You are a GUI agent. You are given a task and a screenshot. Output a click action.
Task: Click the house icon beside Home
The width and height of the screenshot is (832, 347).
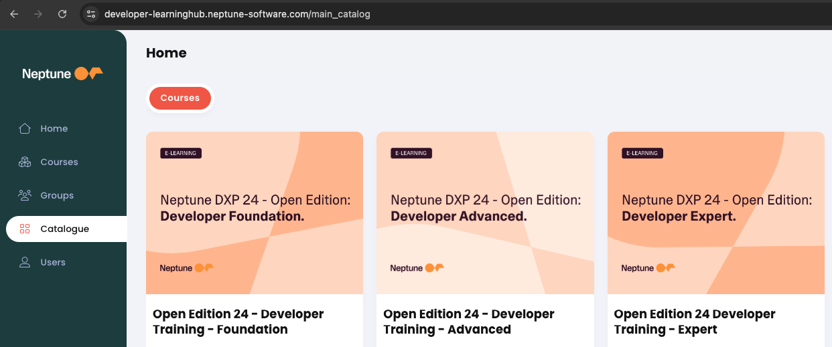(25, 128)
